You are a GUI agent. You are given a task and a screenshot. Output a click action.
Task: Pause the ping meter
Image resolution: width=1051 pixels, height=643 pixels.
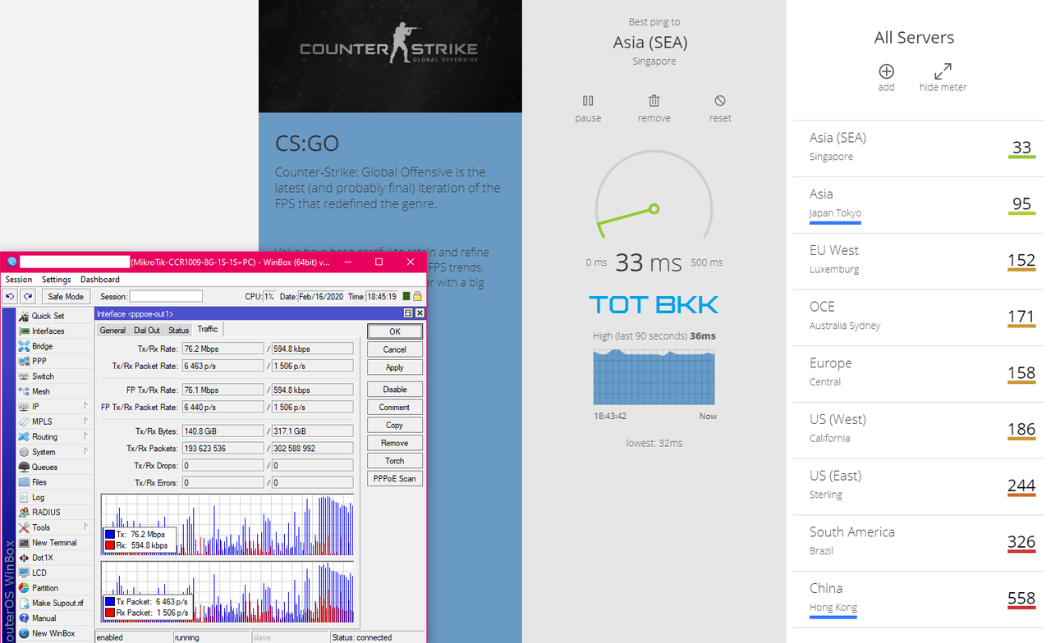pos(588,107)
